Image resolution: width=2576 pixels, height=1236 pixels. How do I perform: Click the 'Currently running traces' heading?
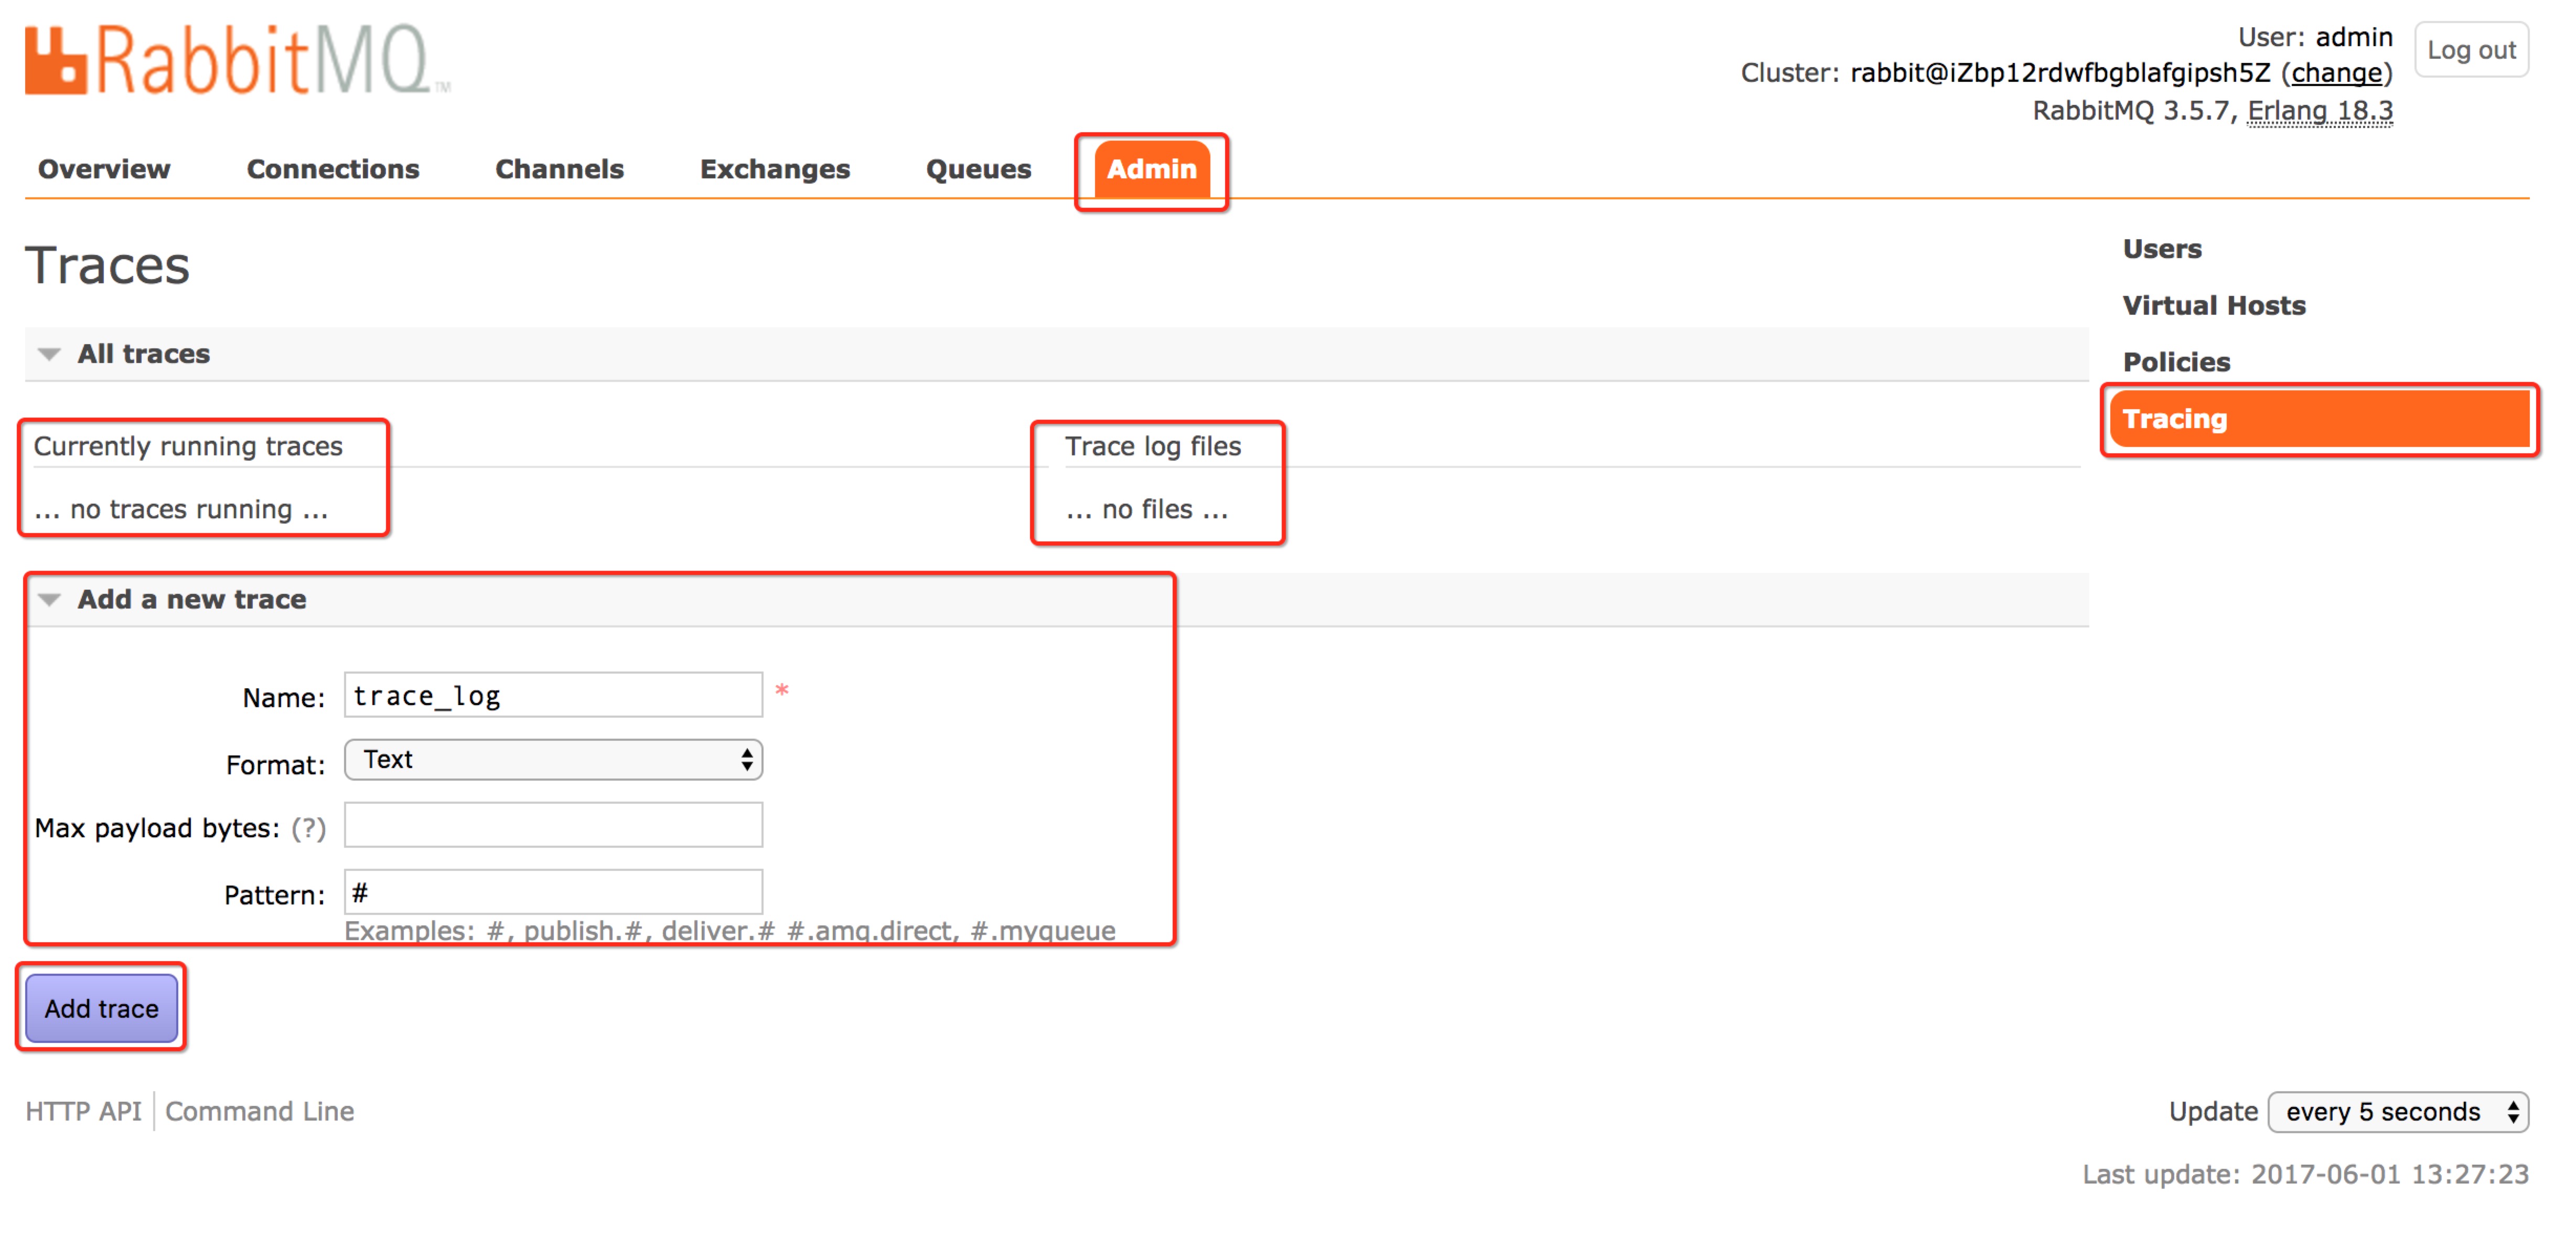[x=188, y=446]
